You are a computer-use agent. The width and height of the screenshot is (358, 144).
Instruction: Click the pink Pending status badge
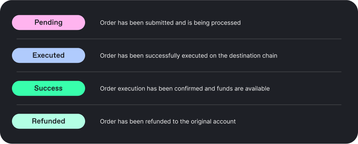coord(49,22)
